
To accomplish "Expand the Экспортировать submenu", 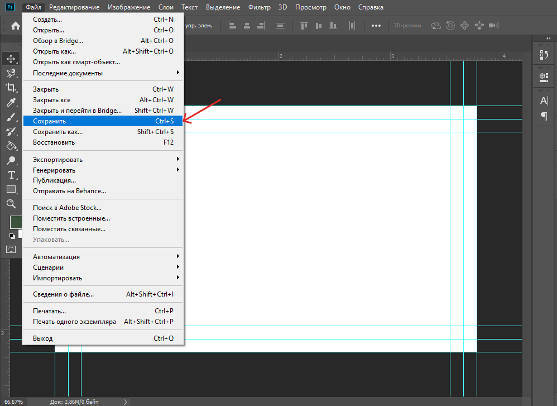I will tap(103, 160).
